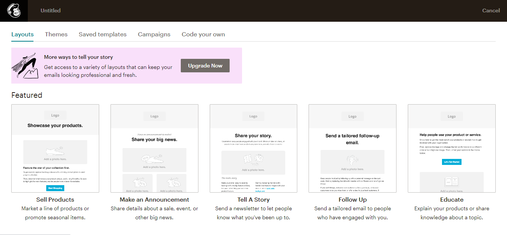
Task: Click the Educate title text
Action: (x=451, y=199)
